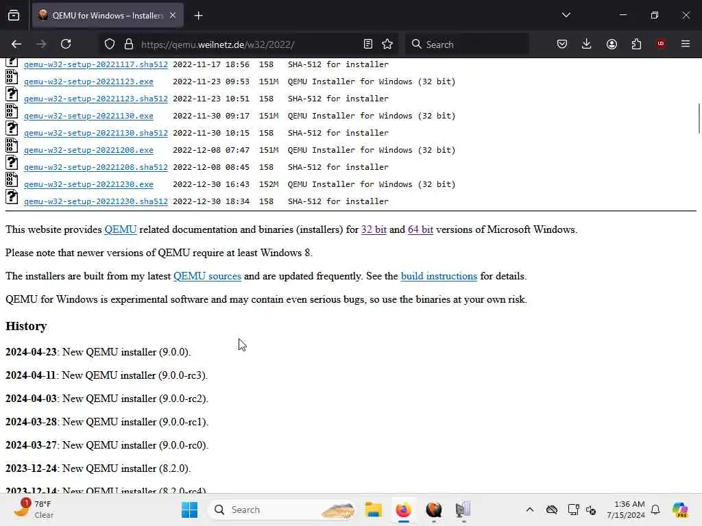The image size is (702, 526).
Task: Click the unknown file icon beside 20221208.sha512
Action: [12, 162]
